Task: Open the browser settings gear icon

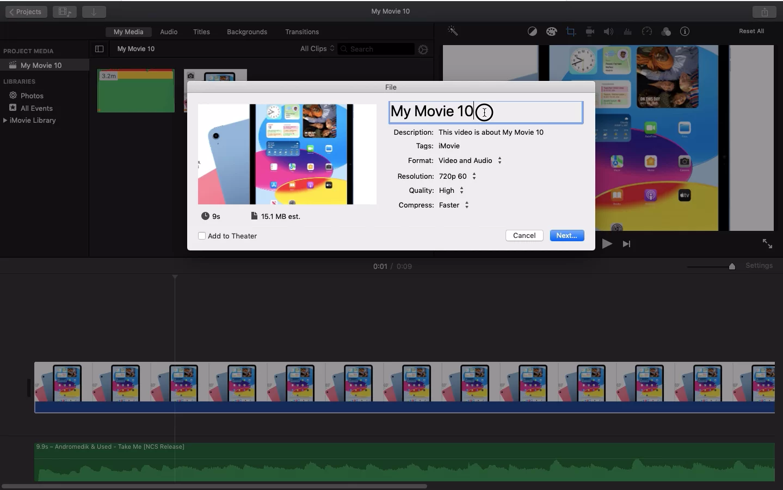Action: click(423, 49)
